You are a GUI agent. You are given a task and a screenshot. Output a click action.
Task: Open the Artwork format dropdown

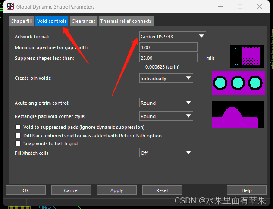[x=173, y=37]
